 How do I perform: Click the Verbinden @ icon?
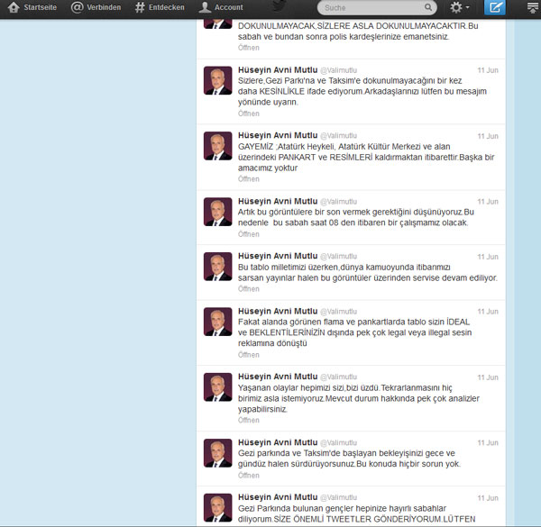[x=78, y=7]
